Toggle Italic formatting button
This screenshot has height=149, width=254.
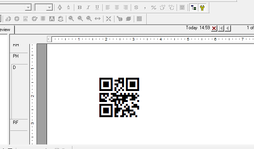point(88,8)
